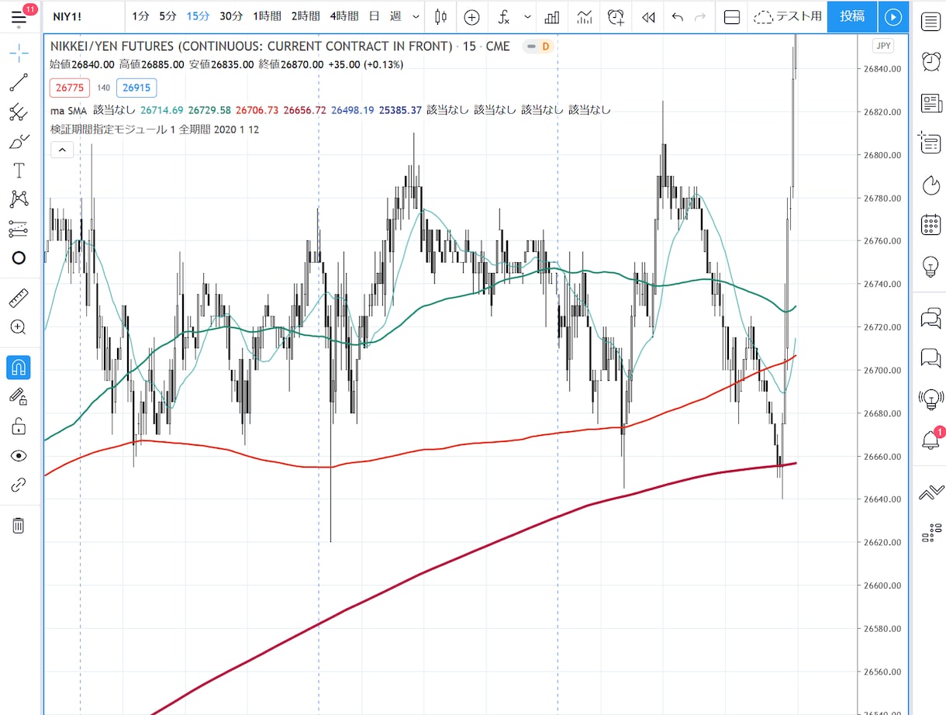This screenshot has width=946, height=715.
Task: Select the zoom-in magnifier tool
Action: pyautogui.click(x=19, y=327)
